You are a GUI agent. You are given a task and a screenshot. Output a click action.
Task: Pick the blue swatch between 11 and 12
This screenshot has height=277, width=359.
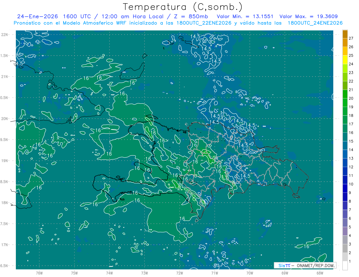point(345,171)
